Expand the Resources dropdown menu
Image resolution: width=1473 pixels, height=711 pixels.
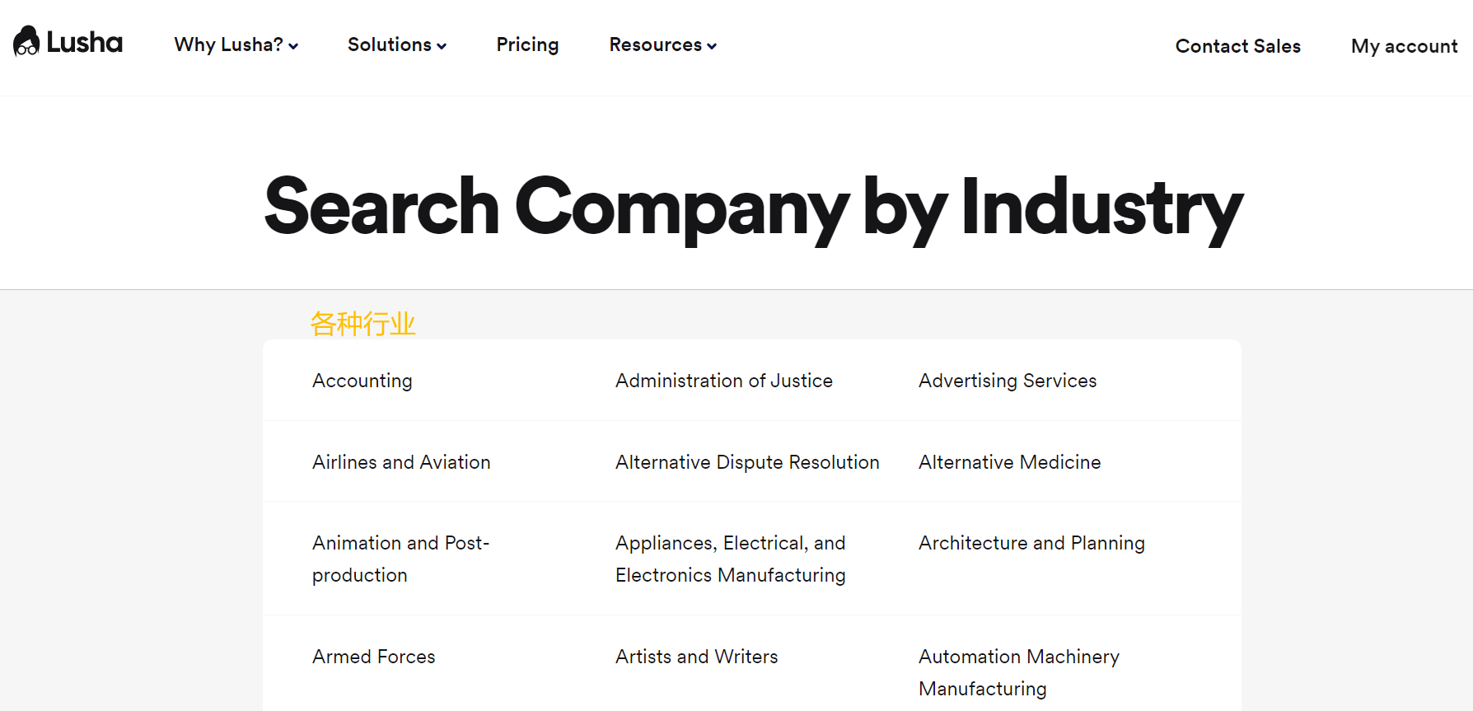pos(662,44)
